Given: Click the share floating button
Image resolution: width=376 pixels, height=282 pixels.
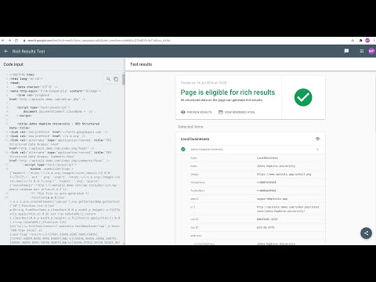Looking at the screenshot, I should click(366, 233).
